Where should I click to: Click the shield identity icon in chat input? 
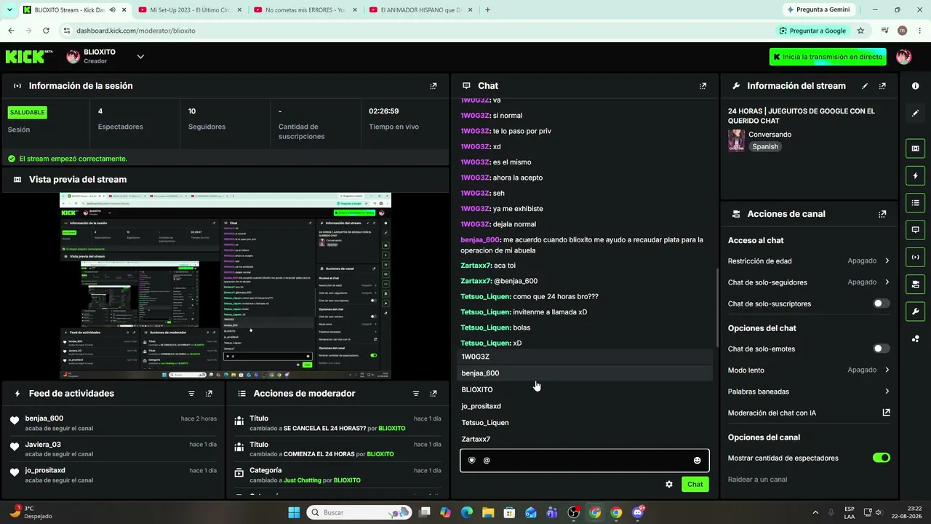(471, 461)
